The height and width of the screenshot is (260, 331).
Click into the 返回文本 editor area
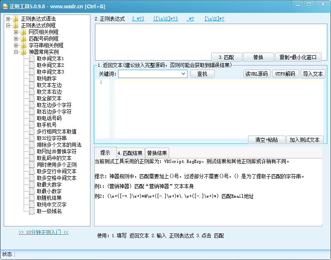pos(219,109)
